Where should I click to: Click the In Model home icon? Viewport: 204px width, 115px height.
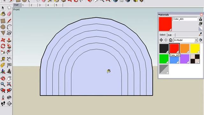171,40
